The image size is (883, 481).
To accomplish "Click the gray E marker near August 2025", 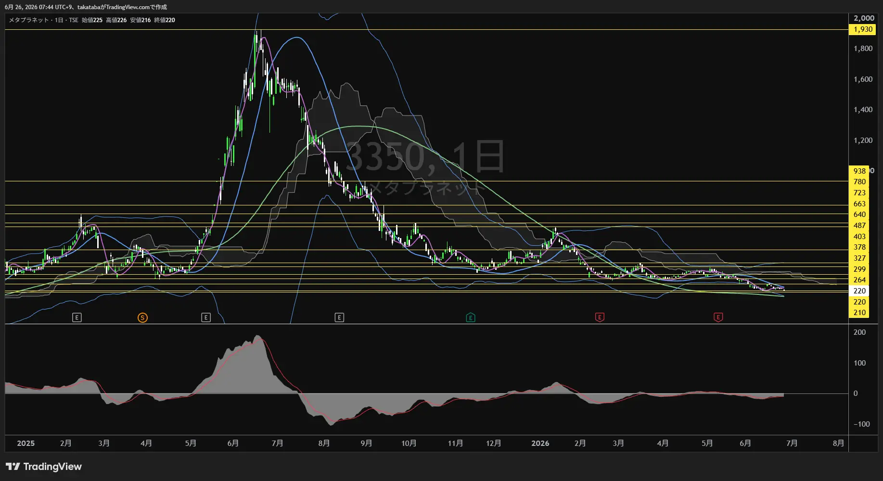I will click(339, 317).
